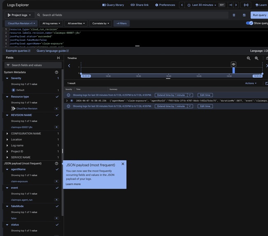Collapse the Fields panel
This screenshot has width=268, height=236.
click(58, 58)
